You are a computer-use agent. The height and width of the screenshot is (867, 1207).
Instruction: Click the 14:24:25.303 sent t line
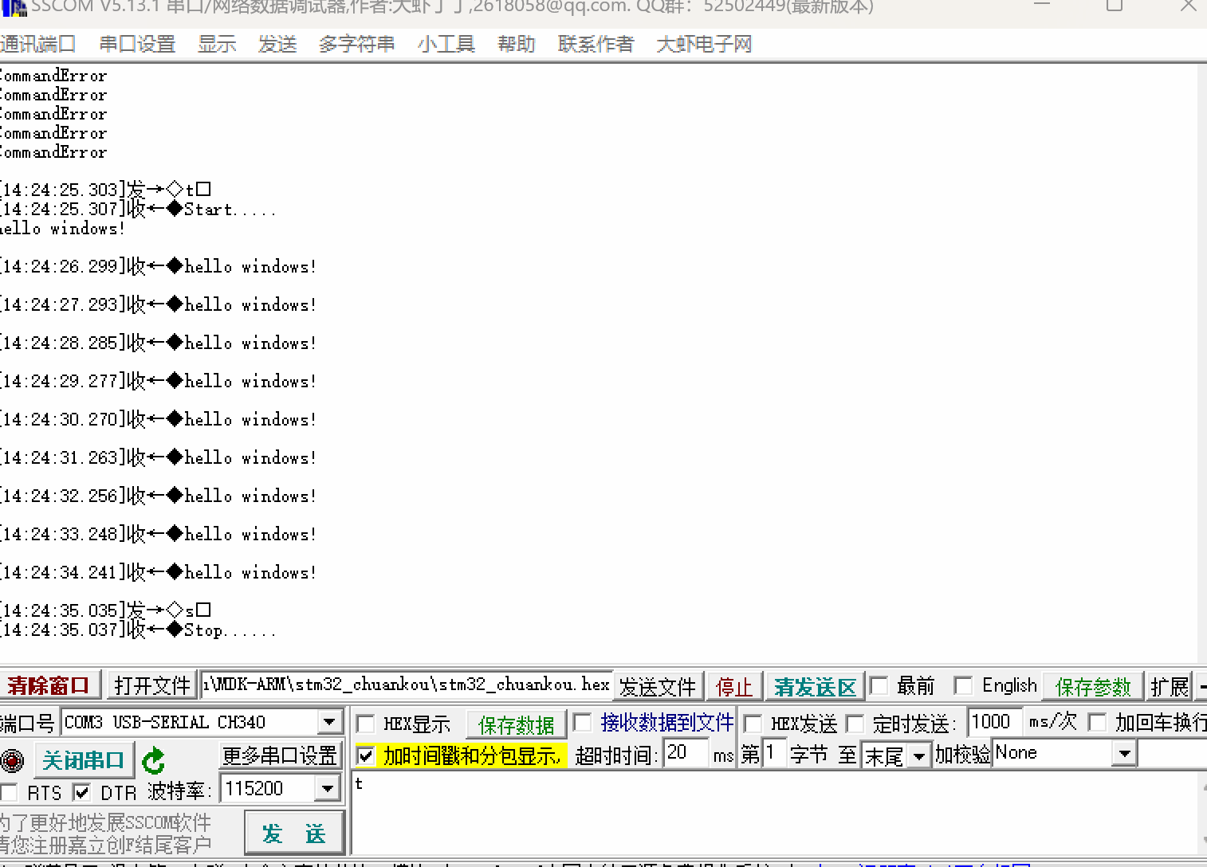coord(106,190)
